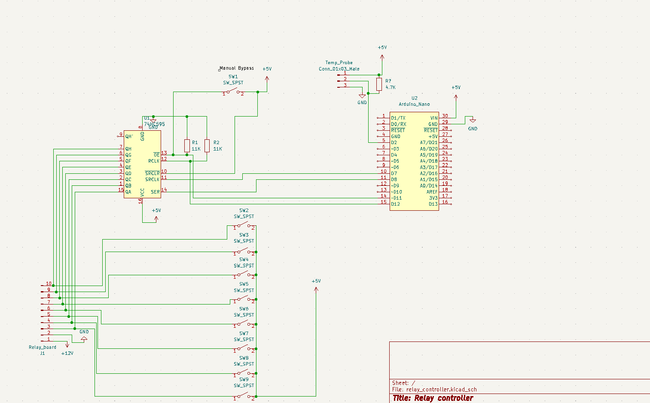
Task: Select the SW3 switch symbol
Action: (x=244, y=251)
